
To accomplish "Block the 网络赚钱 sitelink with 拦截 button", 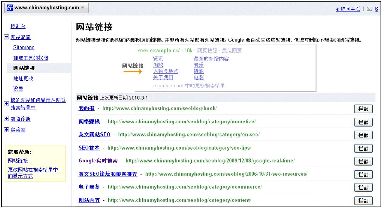I will 364,122.
